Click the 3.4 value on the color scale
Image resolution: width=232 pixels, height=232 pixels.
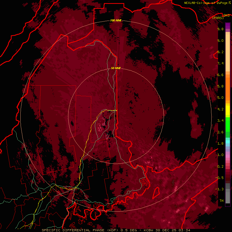pos(220,121)
